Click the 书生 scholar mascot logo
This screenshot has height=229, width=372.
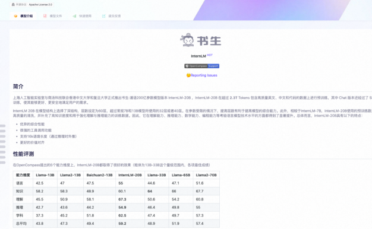click(187, 40)
